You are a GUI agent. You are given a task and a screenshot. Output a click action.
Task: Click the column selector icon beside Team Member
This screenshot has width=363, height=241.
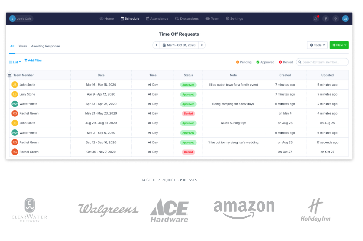coord(9,75)
